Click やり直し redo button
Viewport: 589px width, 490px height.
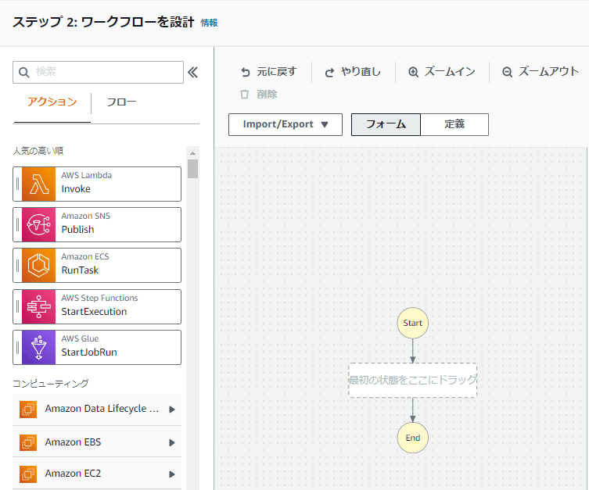coord(353,72)
